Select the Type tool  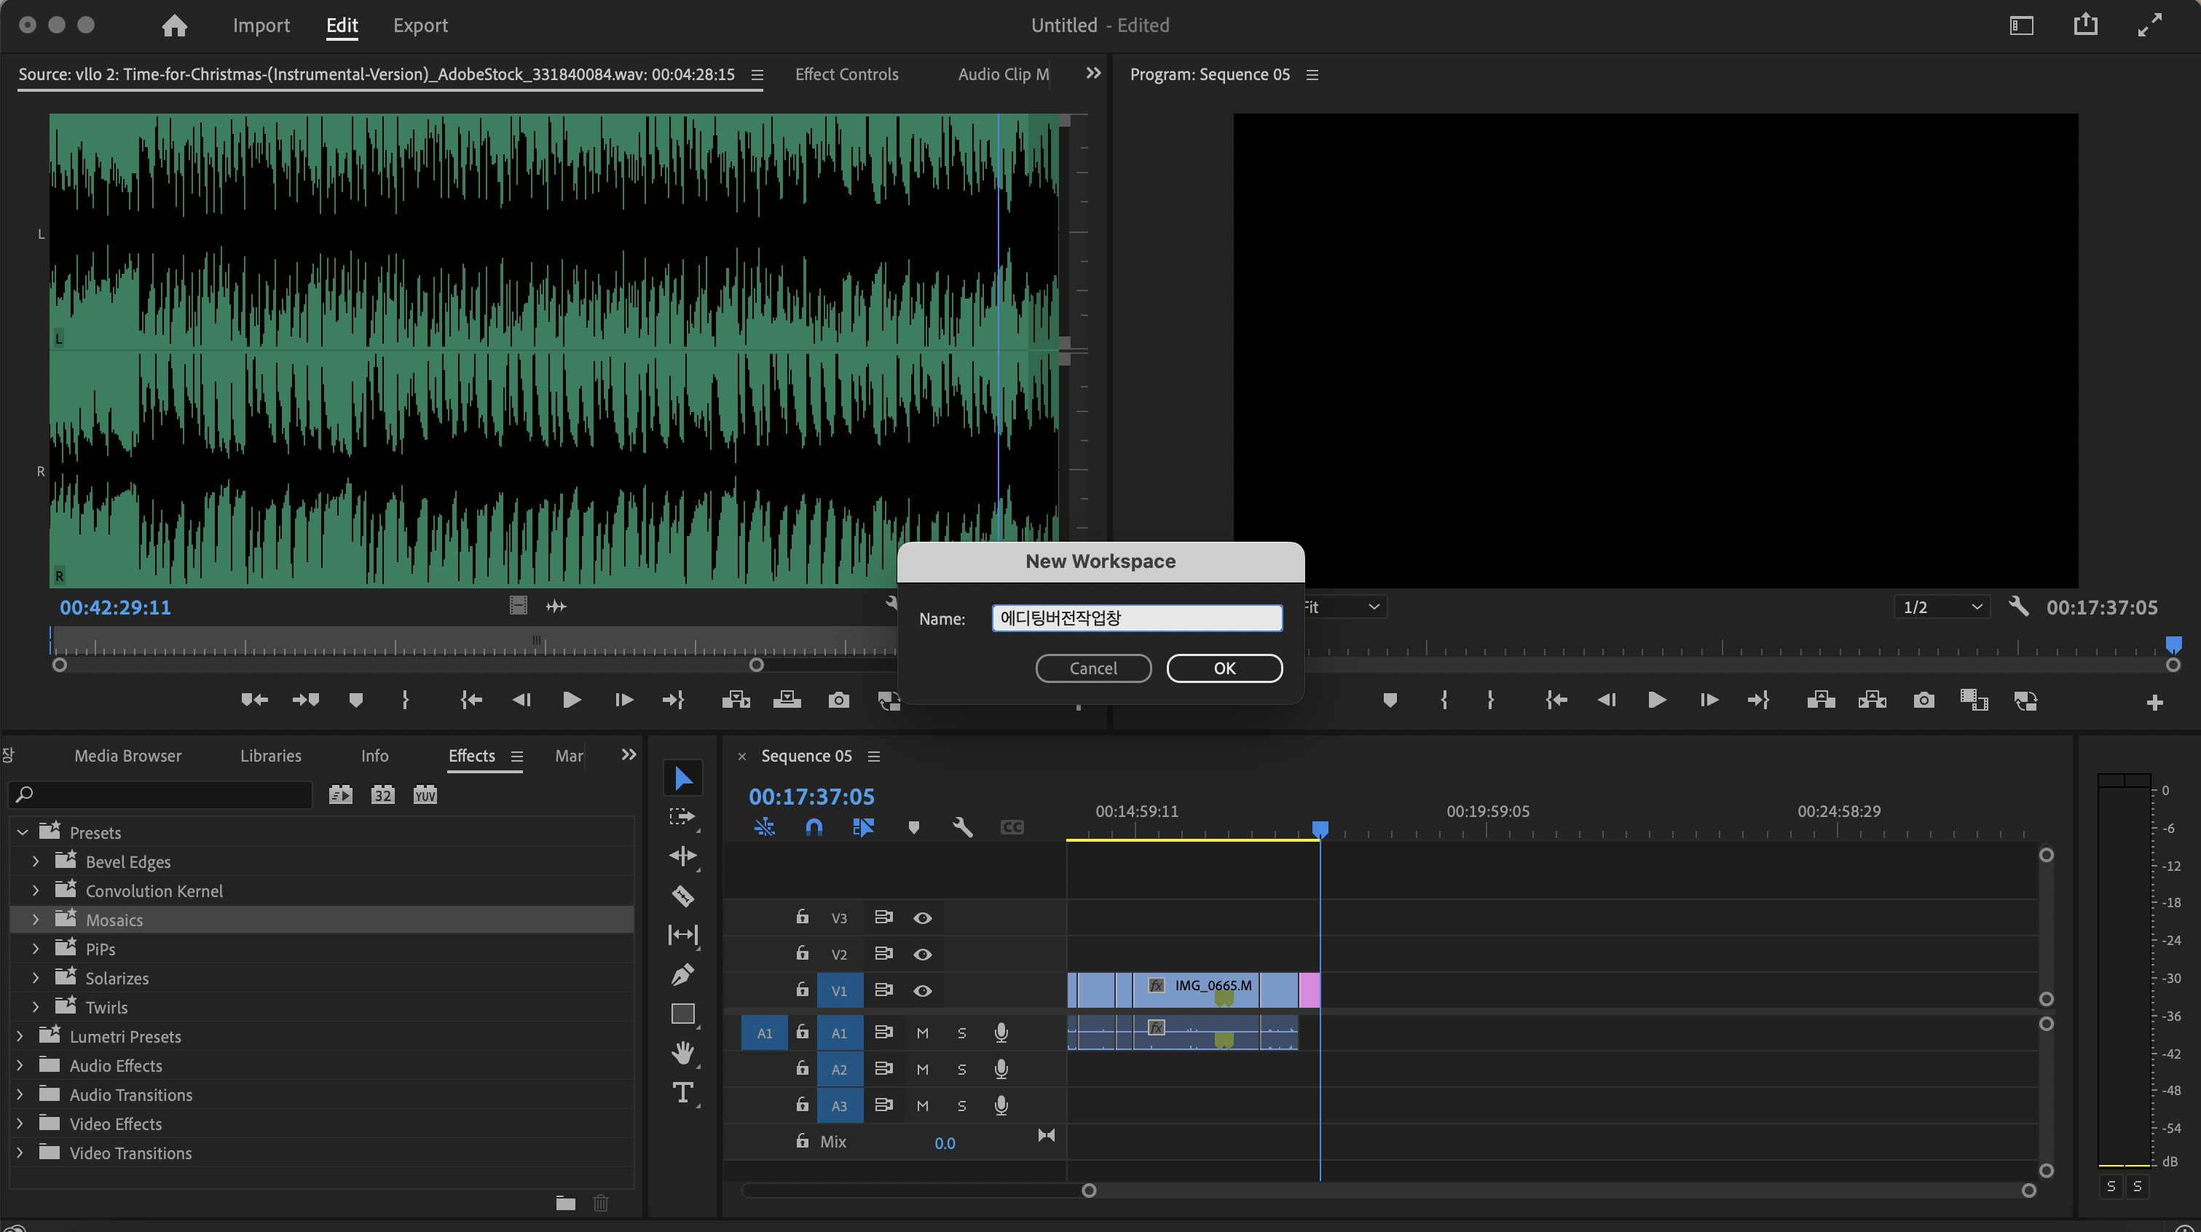pyautogui.click(x=682, y=1092)
